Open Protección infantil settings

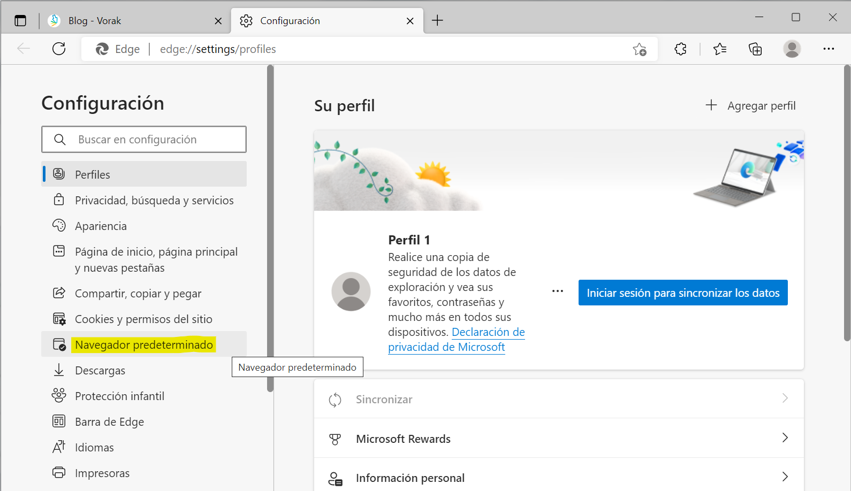coord(144,396)
